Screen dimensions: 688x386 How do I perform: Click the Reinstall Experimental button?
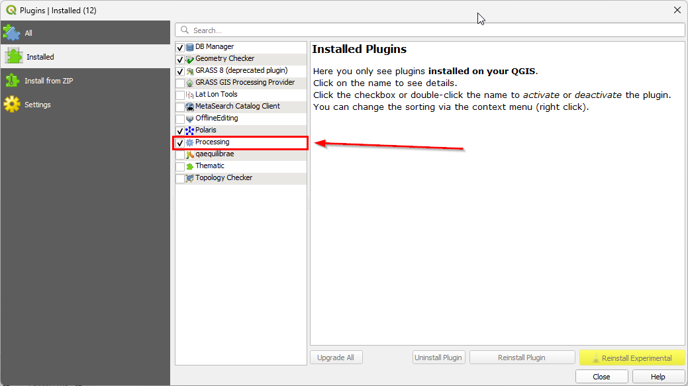[632, 358]
